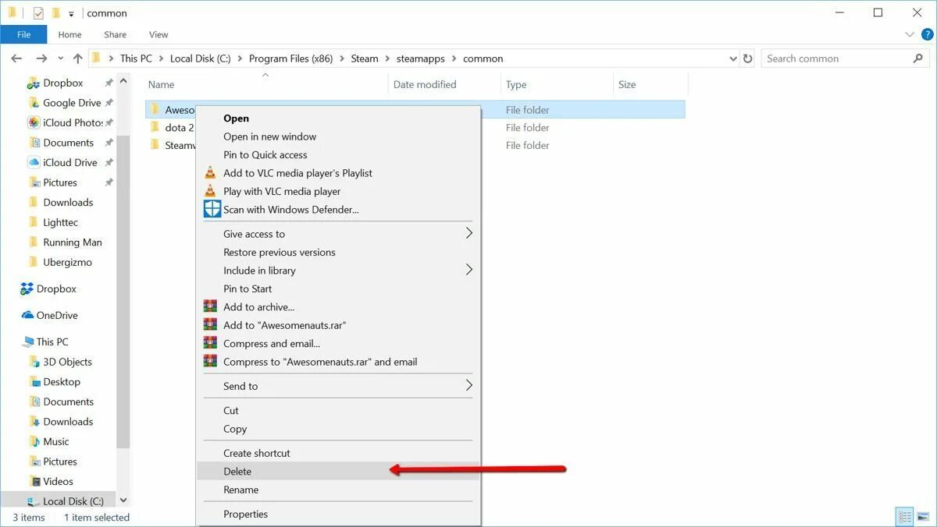The width and height of the screenshot is (937, 527).
Task: Click the iCloud Drive sidebar icon
Action: pos(34,162)
